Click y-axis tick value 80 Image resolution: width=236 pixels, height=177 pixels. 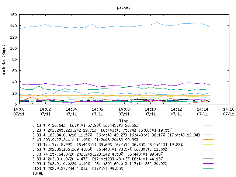click(x=14, y=59)
